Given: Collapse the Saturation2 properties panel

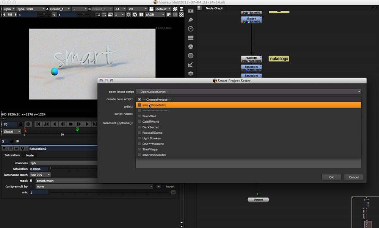Looking at the screenshot, I should [x=4, y=149].
